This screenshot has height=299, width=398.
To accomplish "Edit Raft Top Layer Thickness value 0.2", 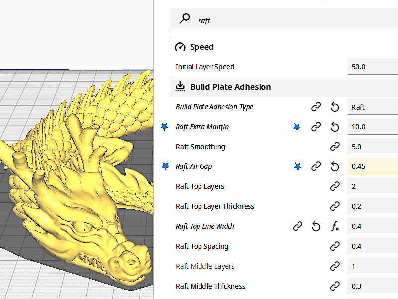I will coord(373,206).
